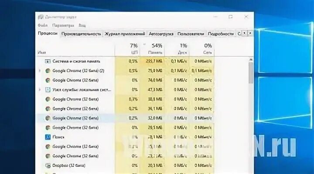This screenshot has height=174, width=314.
Task: Switch to the Производительность tab
Action: click(x=81, y=34)
